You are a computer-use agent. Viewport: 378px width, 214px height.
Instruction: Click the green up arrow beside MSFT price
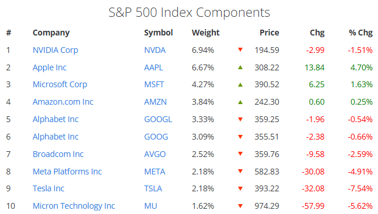pyautogui.click(x=240, y=85)
